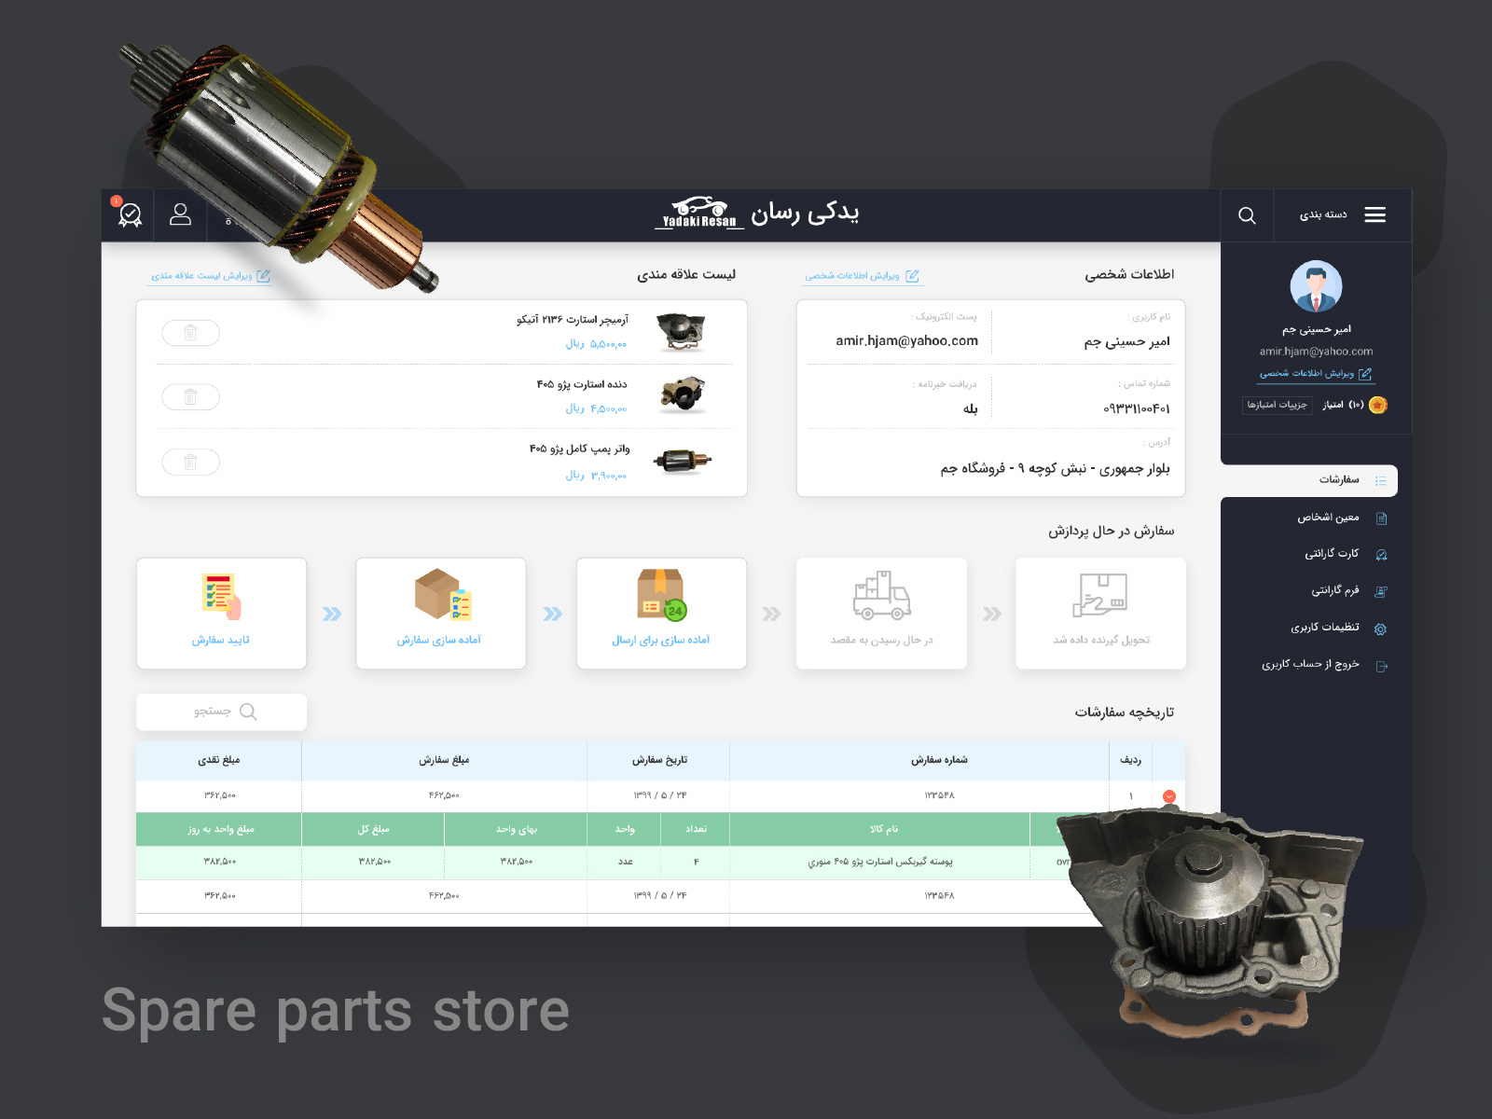Viewport: 1492px width, 1119px height.
Task: Click item name پوسته گیربکس استارت پژو ۴۰۵
Action: (x=880, y=862)
